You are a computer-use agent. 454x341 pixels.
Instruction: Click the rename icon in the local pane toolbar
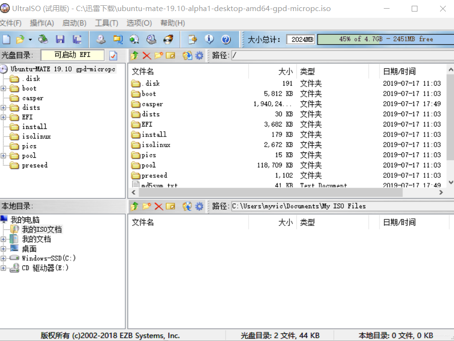(171, 206)
